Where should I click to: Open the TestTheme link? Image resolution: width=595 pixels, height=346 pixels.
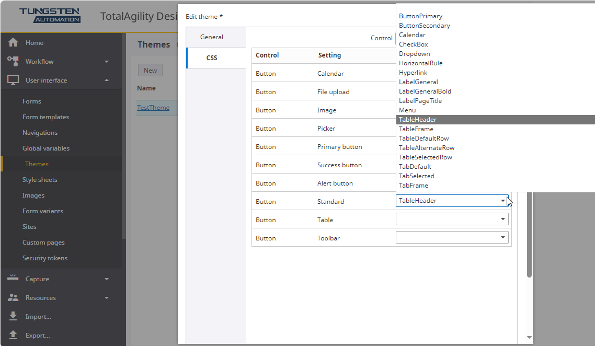[153, 108]
